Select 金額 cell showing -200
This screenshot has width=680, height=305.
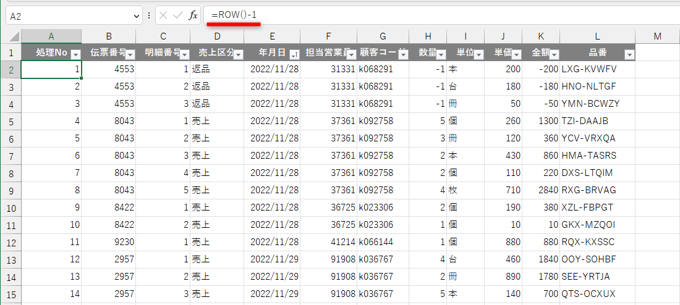pyautogui.click(x=542, y=70)
